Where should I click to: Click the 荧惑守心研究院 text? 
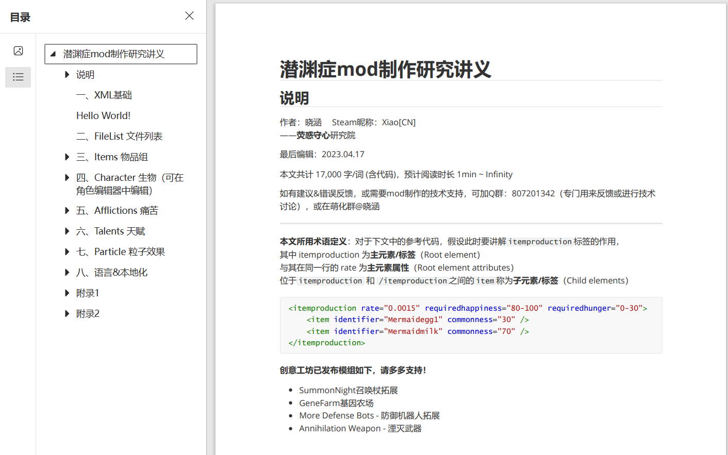(x=326, y=136)
